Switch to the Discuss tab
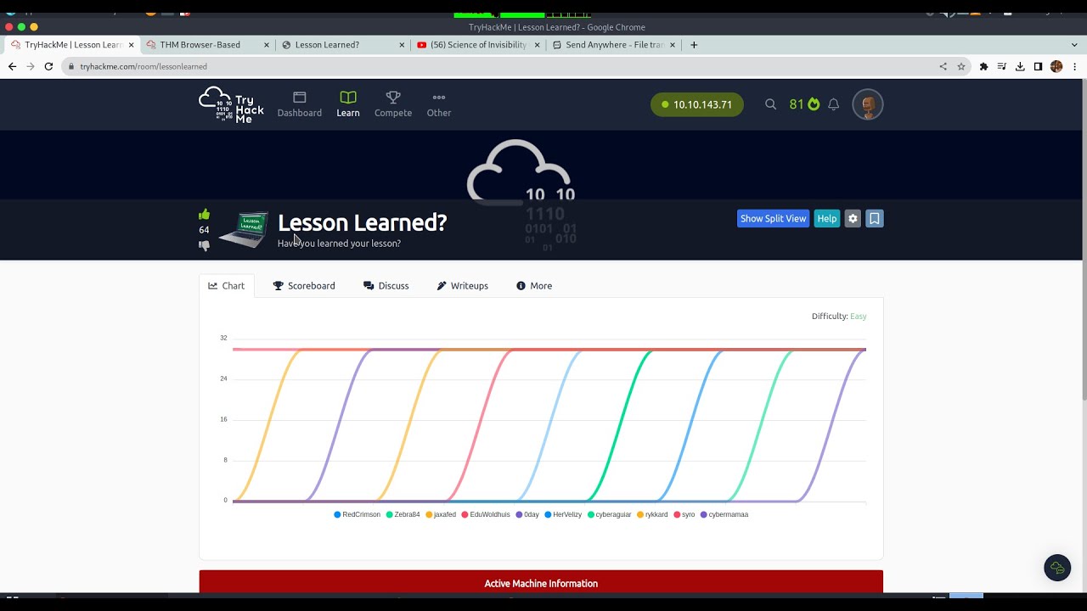This screenshot has width=1087, height=611. pos(386,286)
